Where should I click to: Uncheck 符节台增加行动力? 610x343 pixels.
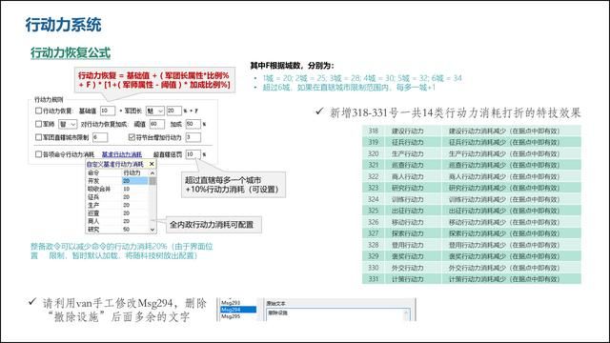132,137
